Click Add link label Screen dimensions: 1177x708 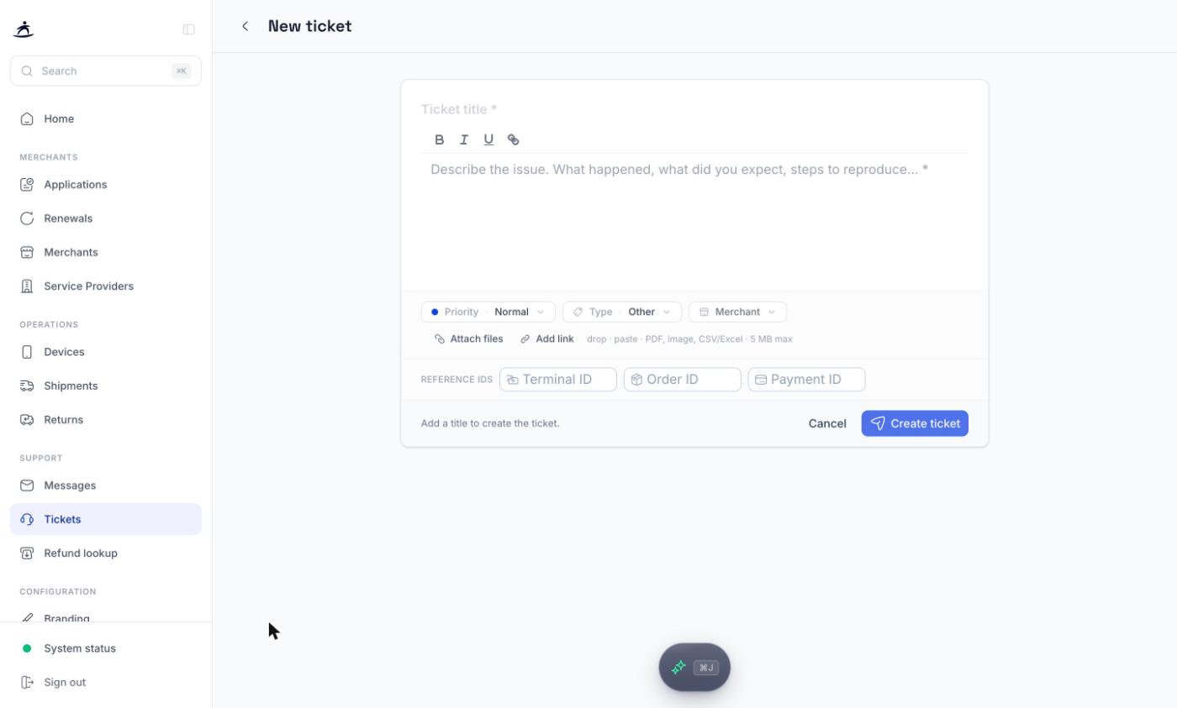[x=555, y=339]
